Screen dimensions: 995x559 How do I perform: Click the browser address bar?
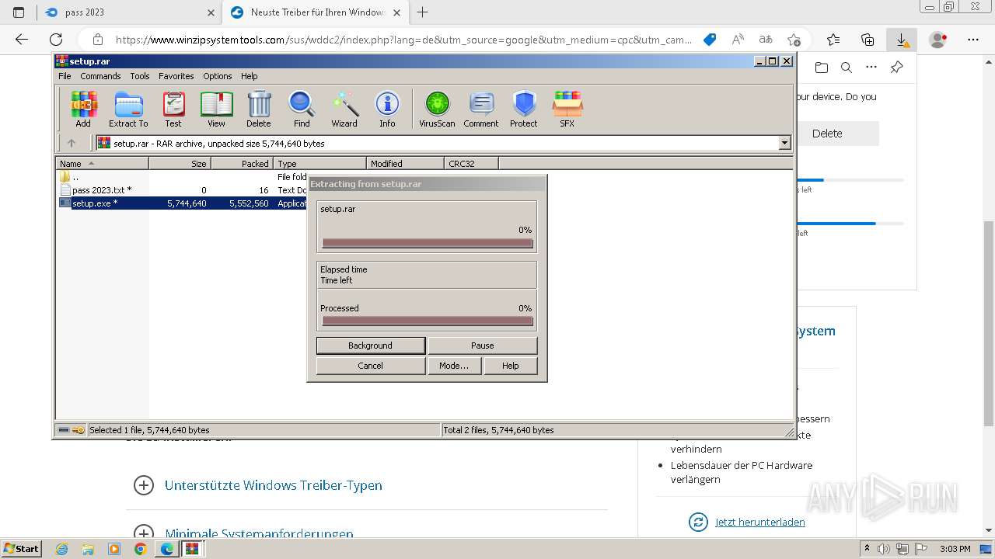pyautogui.click(x=403, y=40)
